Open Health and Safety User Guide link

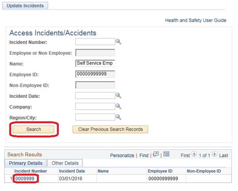196,20
